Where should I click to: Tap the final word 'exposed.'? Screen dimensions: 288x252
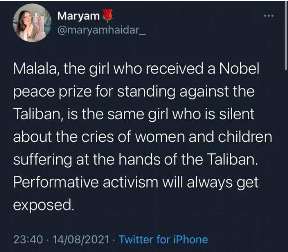(x=44, y=206)
